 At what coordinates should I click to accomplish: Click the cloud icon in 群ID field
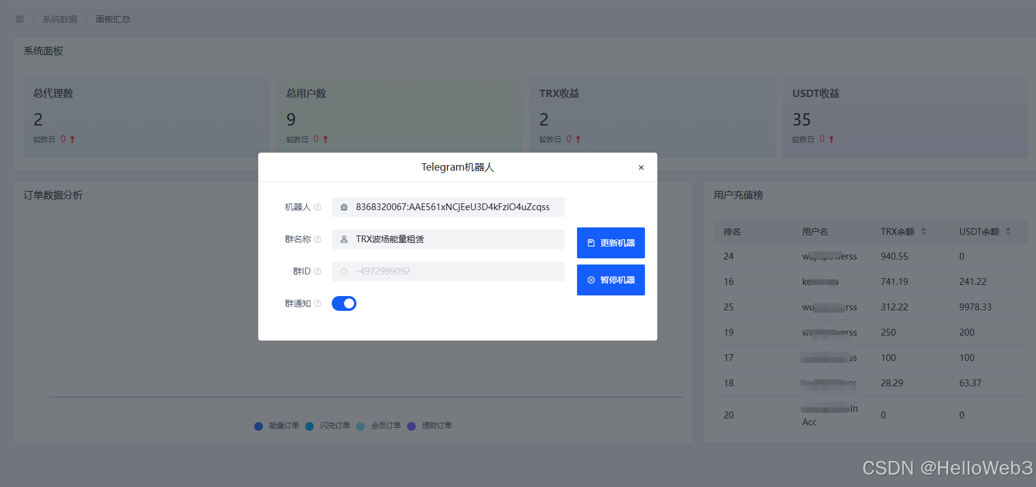(x=344, y=271)
